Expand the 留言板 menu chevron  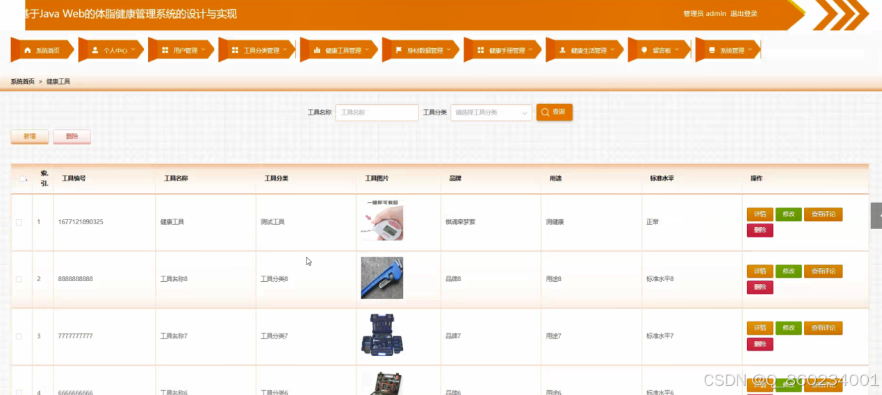677,50
